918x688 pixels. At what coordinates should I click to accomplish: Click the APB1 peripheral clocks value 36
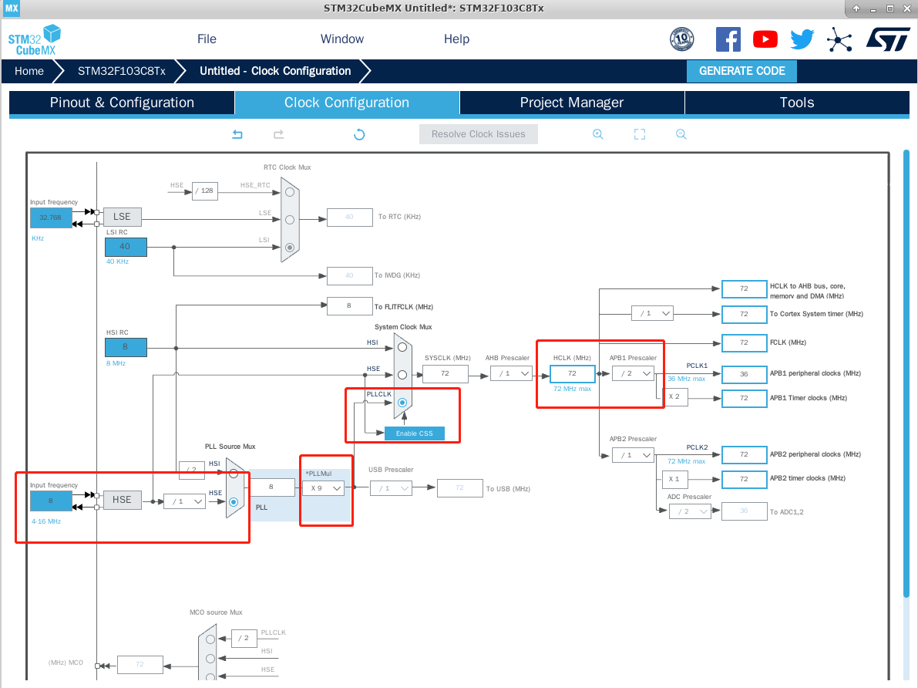point(744,374)
